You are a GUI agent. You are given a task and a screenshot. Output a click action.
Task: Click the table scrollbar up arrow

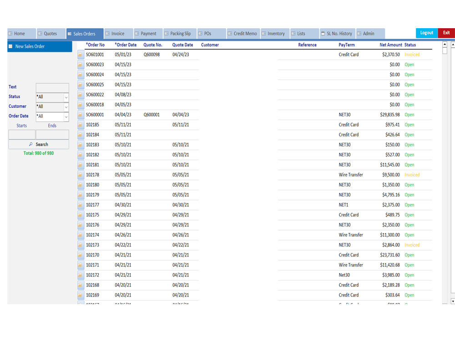coord(445,45)
